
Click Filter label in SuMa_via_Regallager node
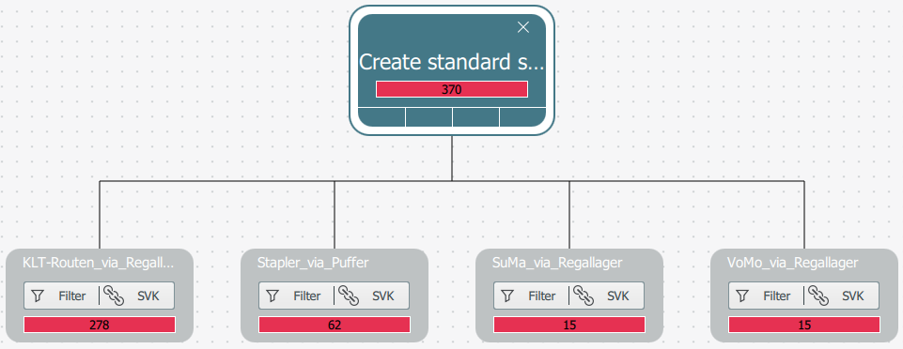coord(542,296)
